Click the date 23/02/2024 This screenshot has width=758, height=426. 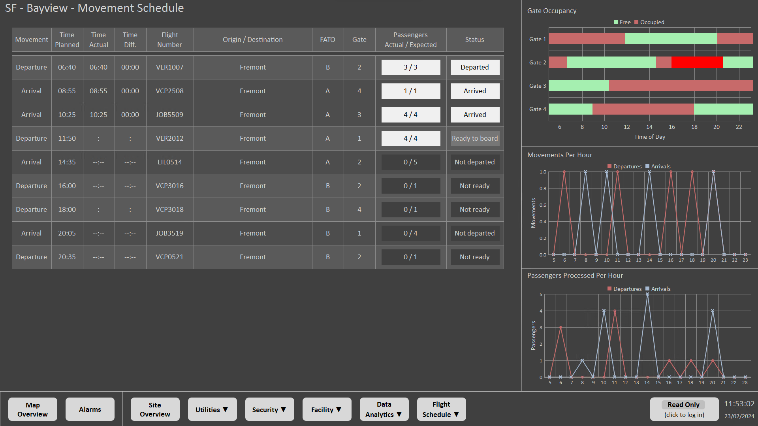pyautogui.click(x=739, y=416)
